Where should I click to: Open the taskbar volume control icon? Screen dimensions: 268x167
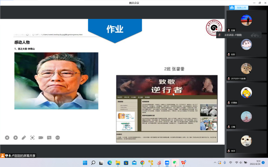tap(241, 163)
